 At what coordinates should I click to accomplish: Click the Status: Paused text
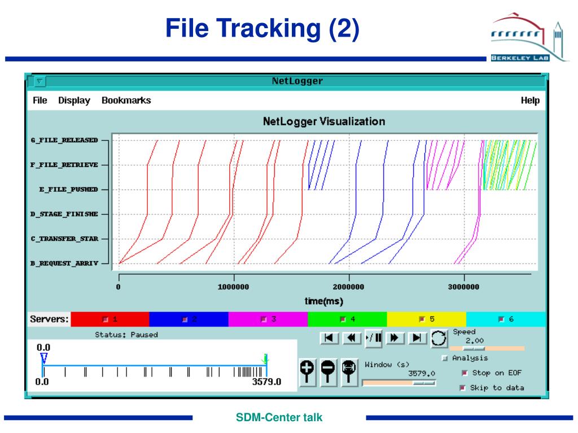point(126,335)
